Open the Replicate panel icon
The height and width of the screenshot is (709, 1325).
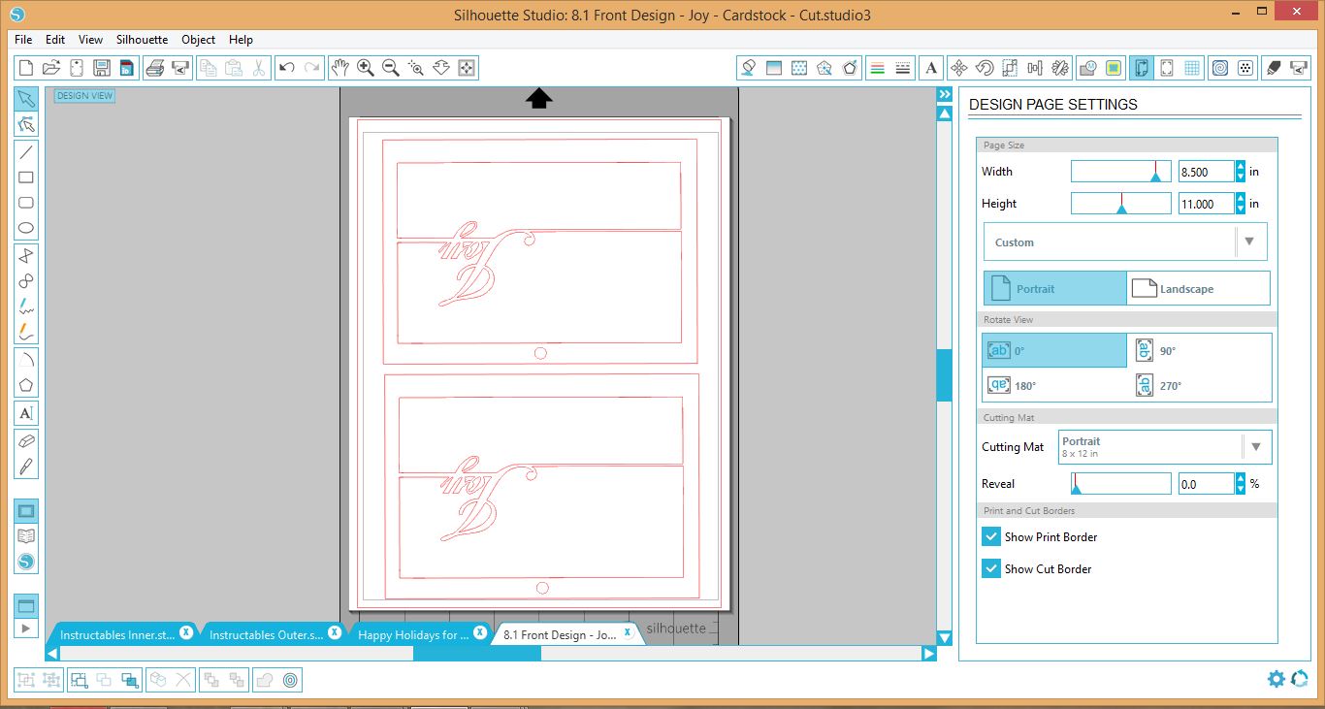(x=1060, y=68)
